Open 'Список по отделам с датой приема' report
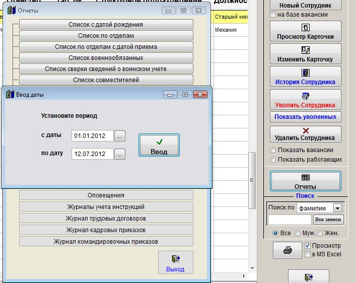This screenshot has height=283, width=356. (x=106, y=46)
